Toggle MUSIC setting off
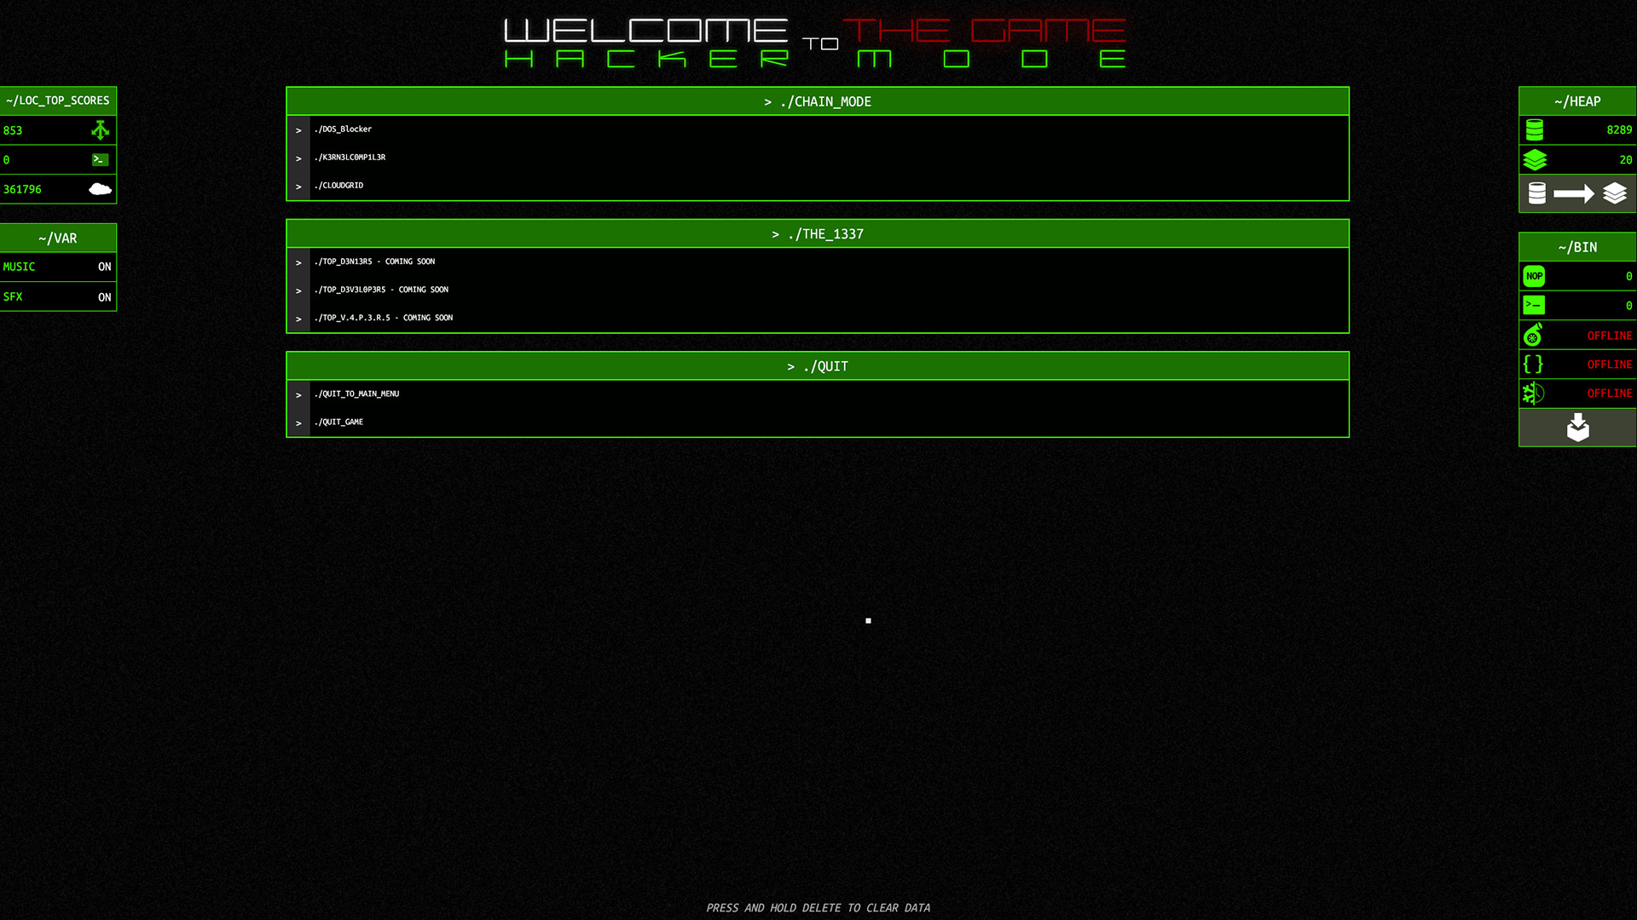The image size is (1637, 920). 103,267
